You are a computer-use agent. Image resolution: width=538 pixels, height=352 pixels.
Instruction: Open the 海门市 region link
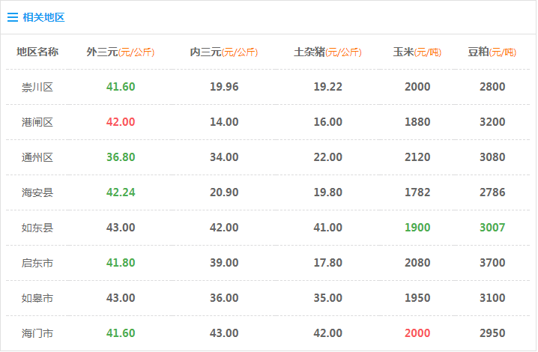37,333
